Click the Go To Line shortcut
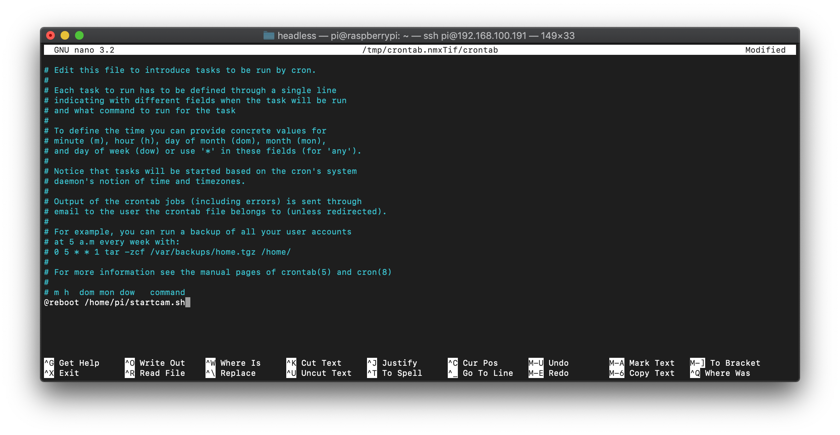Image resolution: width=840 pixels, height=435 pixels. (480, 373)
